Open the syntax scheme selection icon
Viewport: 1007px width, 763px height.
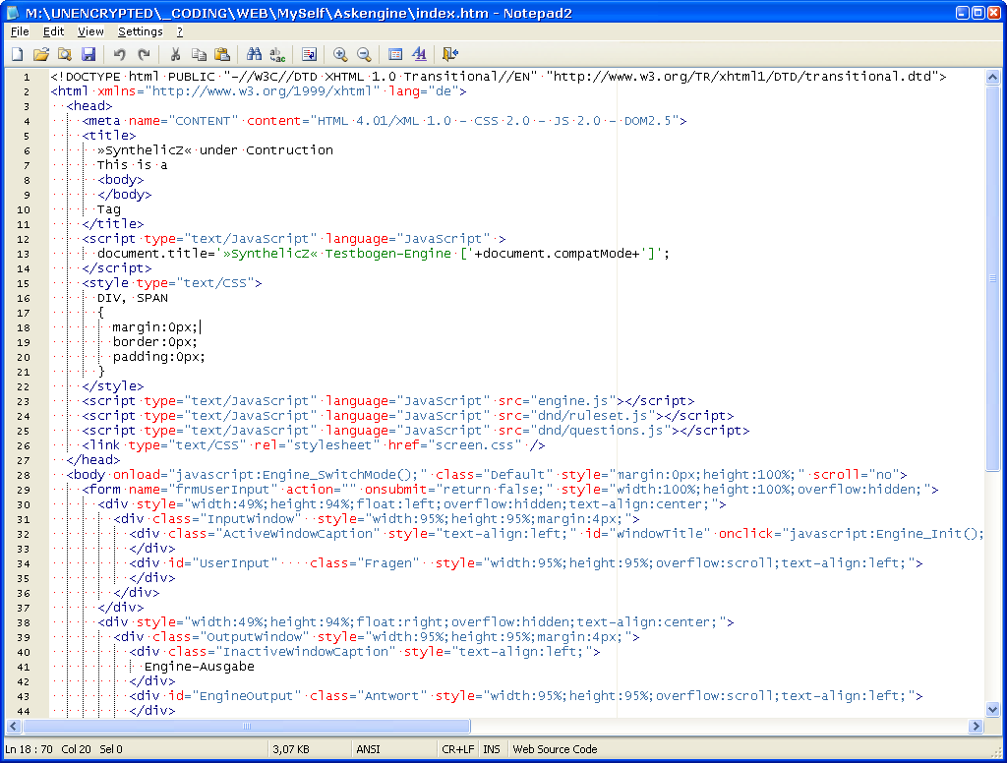395,55
